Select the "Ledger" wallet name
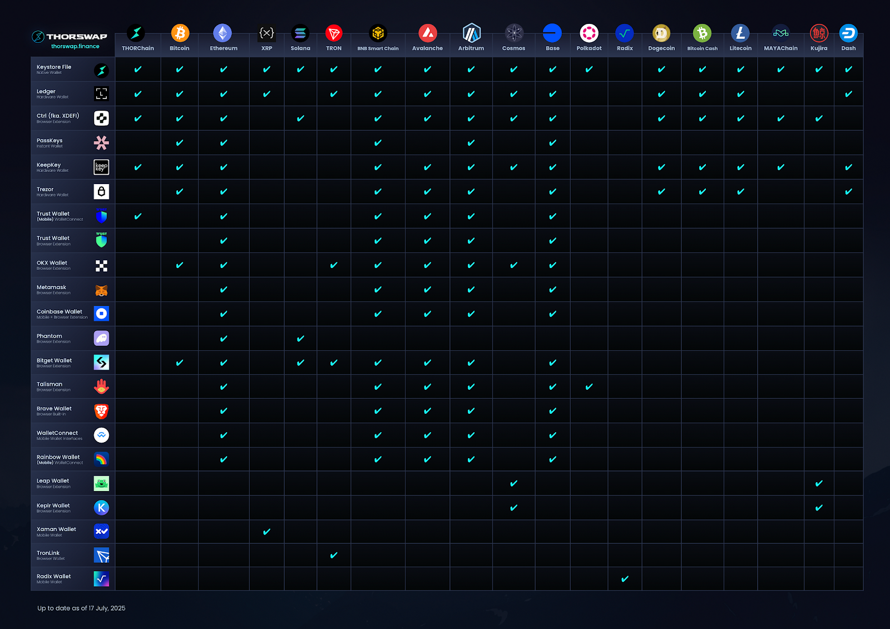 coord(46,91)
